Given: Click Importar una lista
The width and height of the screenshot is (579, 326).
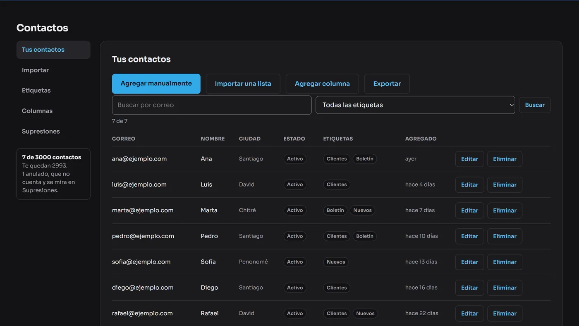Looking at the screenshot, I should (x=243, y=84).
